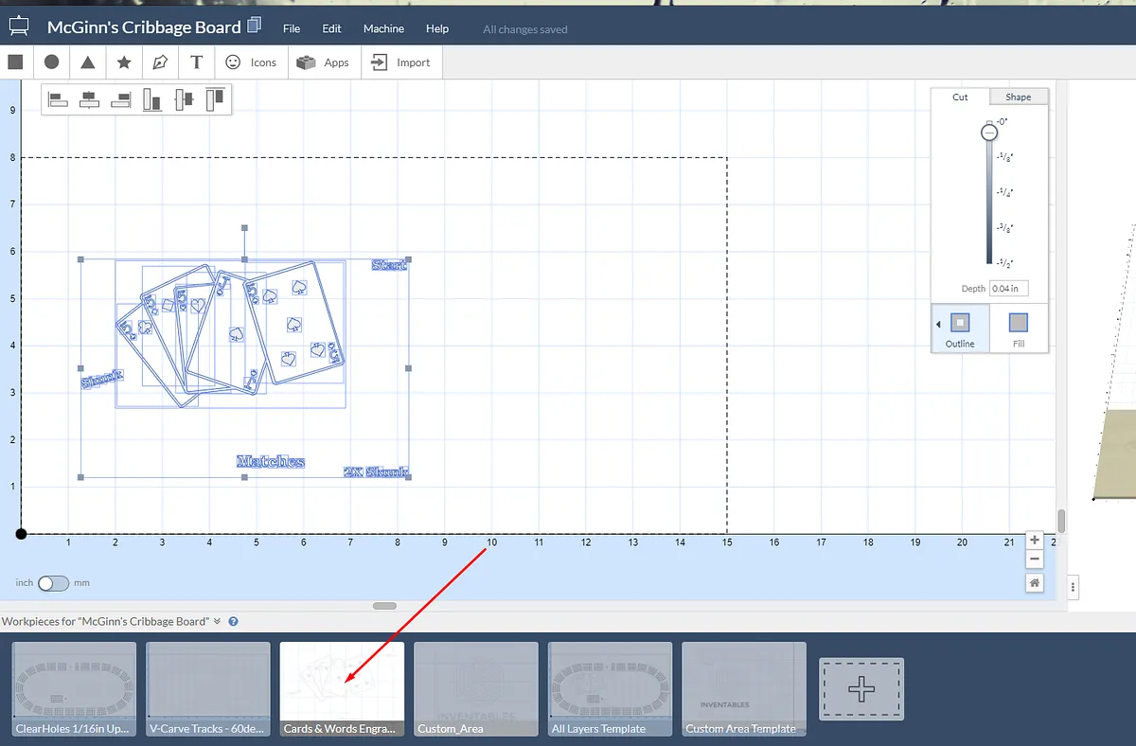Click the Import button
This screenshot has height=746, width=1136.
coord(401,62)
